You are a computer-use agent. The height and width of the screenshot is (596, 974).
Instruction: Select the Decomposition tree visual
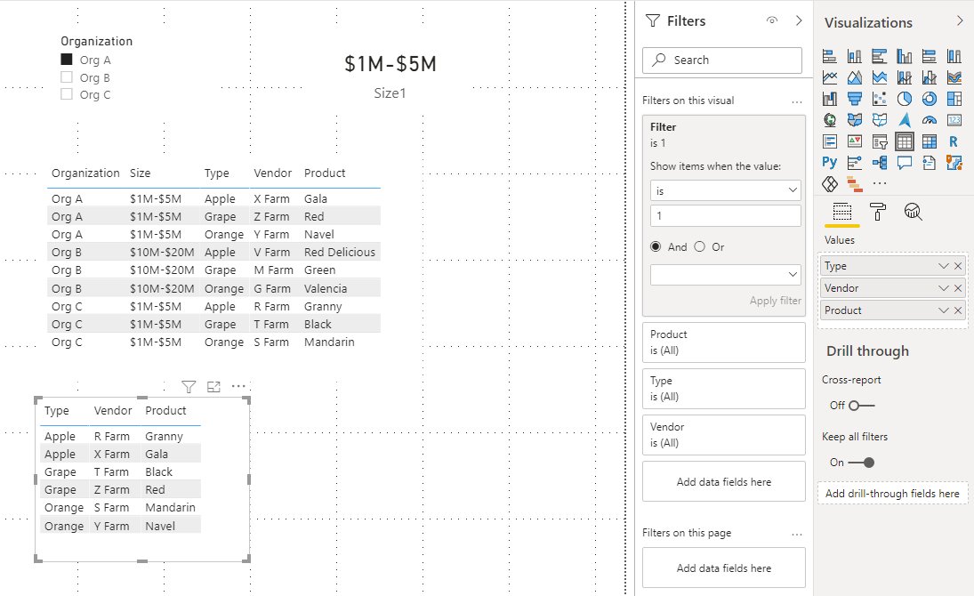click(x=880, y=162)
